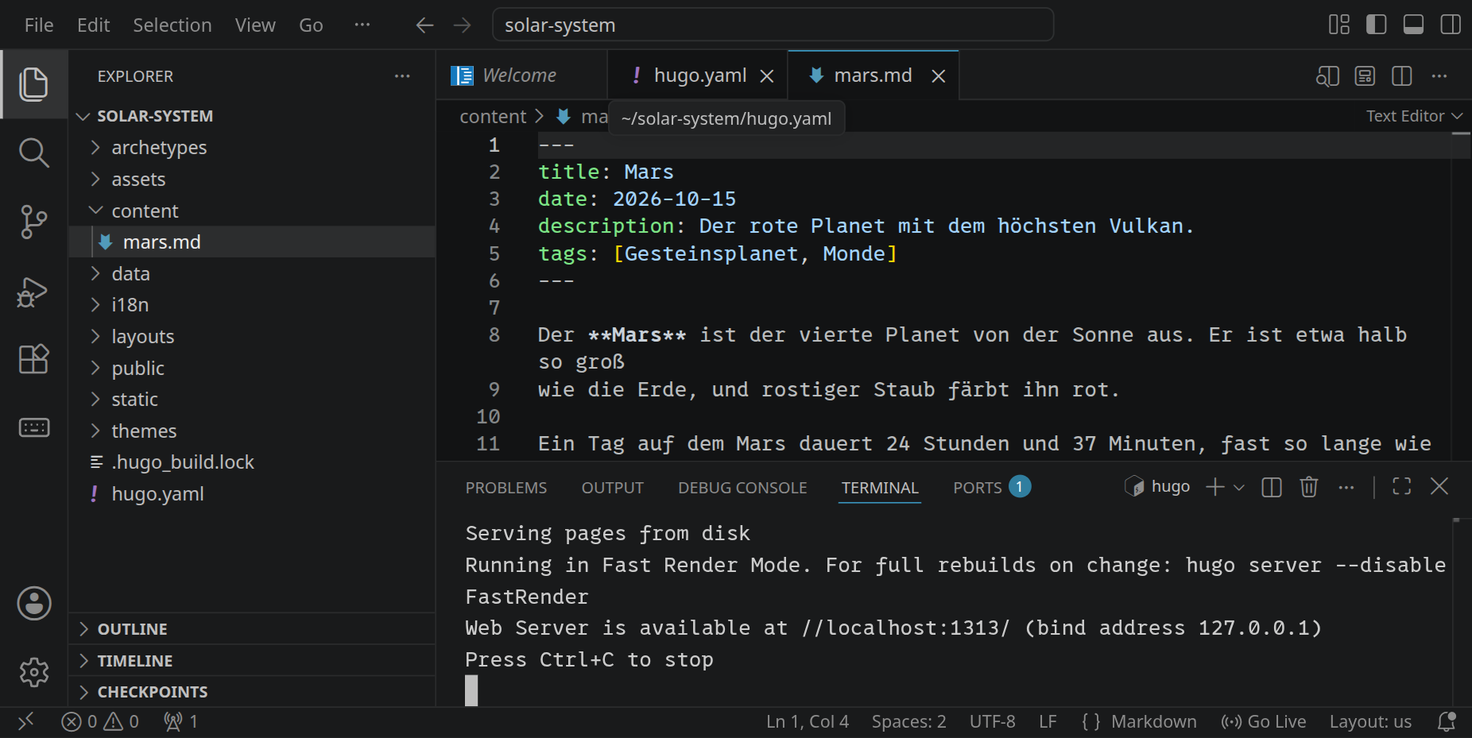
Task: Click the solar-system command center search box
Action: coord(773,25)
